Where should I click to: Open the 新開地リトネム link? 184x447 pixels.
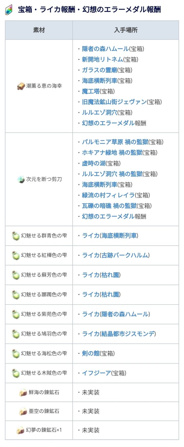click(102, 59)
